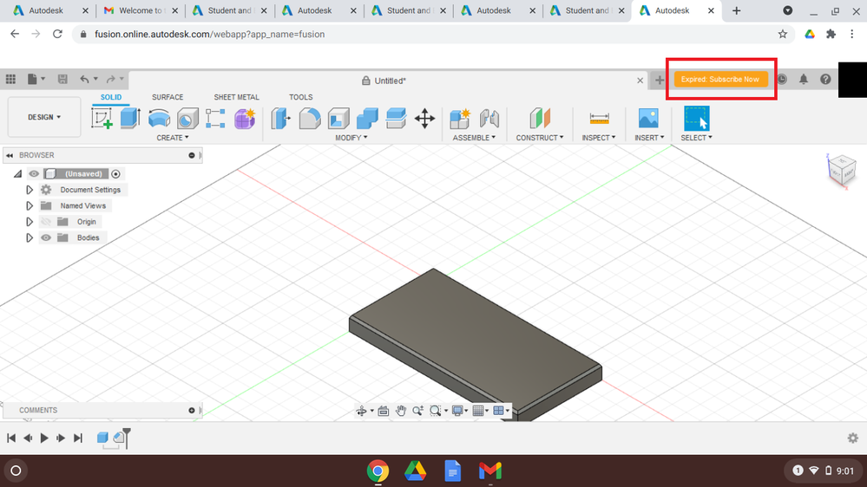The image size is (867, 487).
Task: Toggle the Browser panel pin dot
Action: 191,155
